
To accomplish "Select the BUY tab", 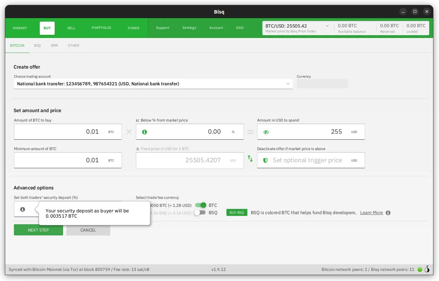I will pyautogui.click(x=47, y=28).
